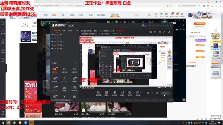Expand the 直播回看 chevron on right panel
The image size is (223, 125).
(201, 32)
